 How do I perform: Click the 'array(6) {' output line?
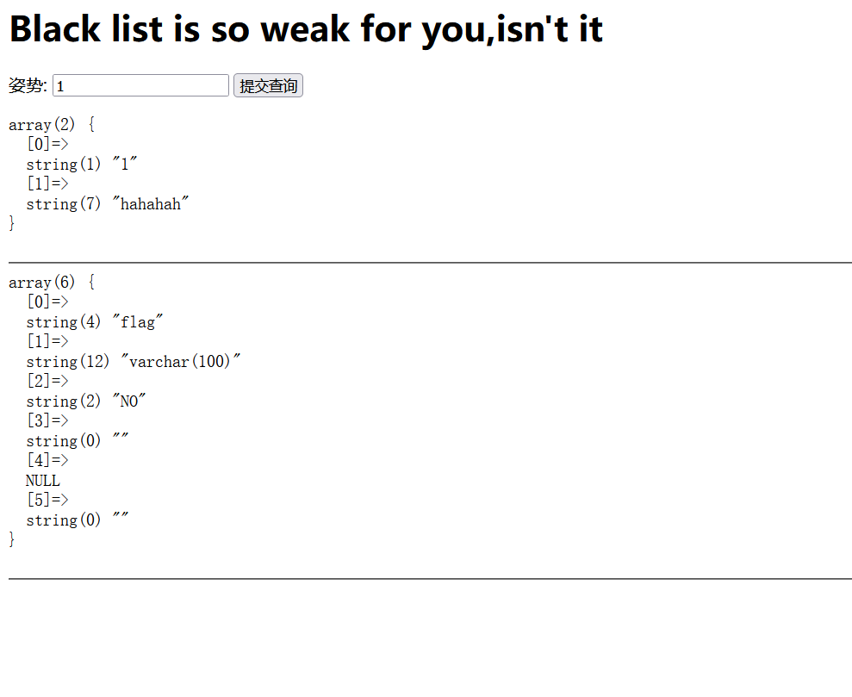coord(52,283)
